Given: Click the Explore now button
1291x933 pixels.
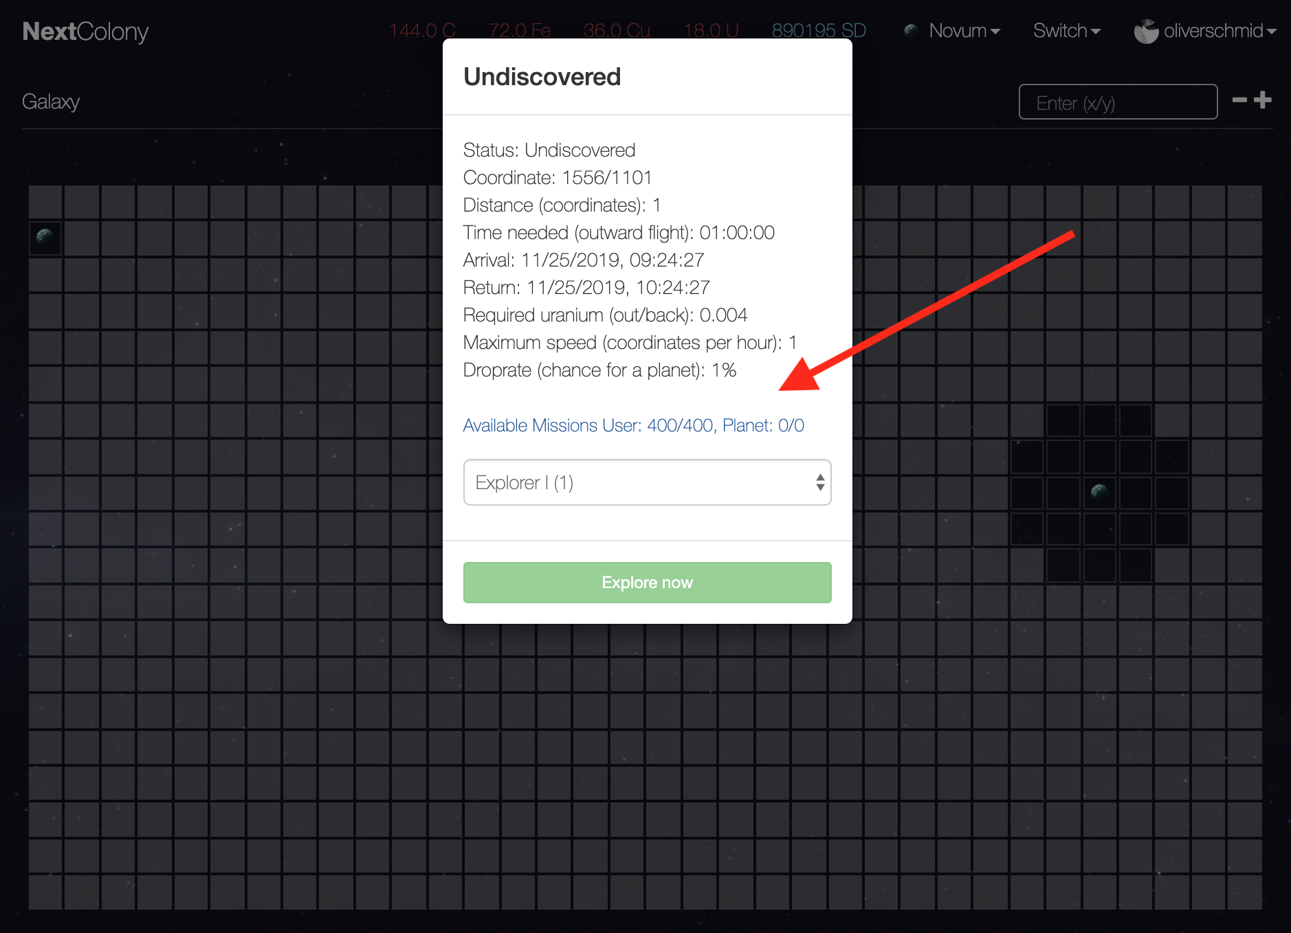Looking at the screenshot, I should pos(647,583).
